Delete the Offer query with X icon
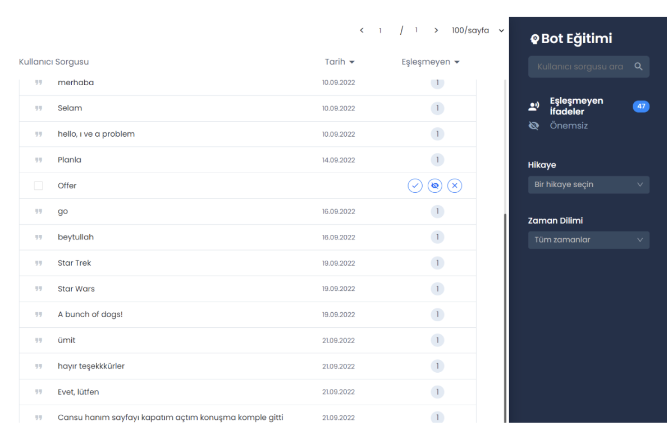 tap(455, 186)
